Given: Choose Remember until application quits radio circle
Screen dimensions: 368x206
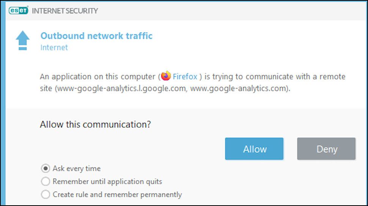Looking at the screenshot, I should [46, 181].
